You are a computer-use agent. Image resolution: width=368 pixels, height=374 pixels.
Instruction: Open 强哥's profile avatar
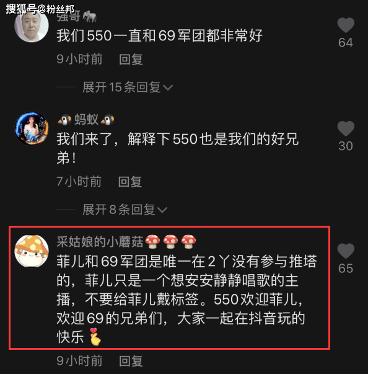[32, 25]
